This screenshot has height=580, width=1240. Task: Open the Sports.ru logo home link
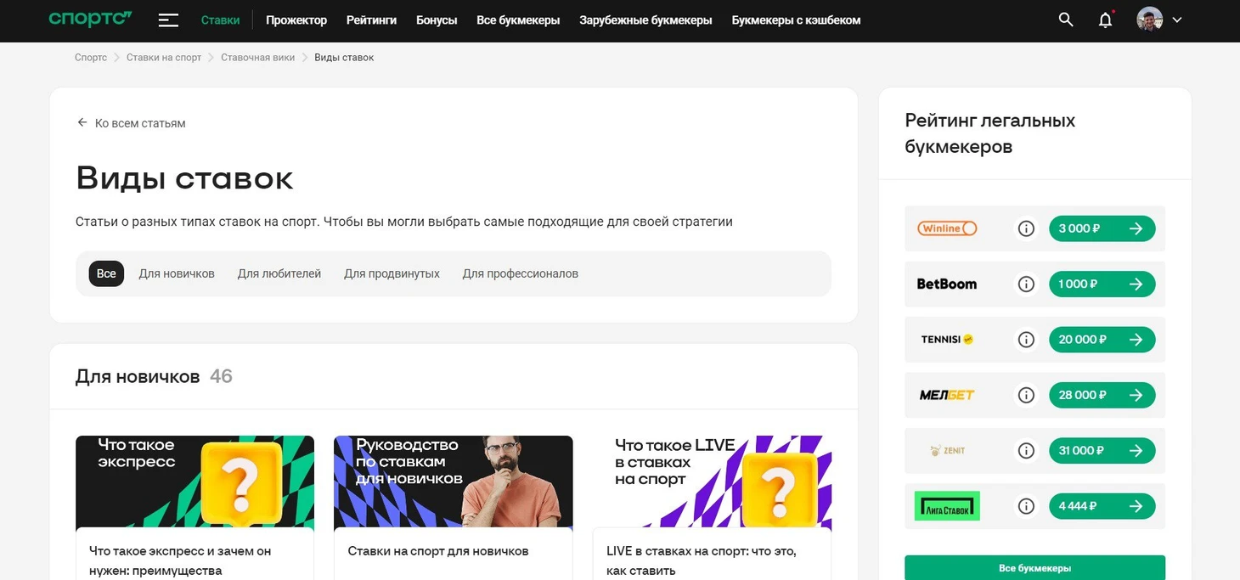(x=90, y=20)
